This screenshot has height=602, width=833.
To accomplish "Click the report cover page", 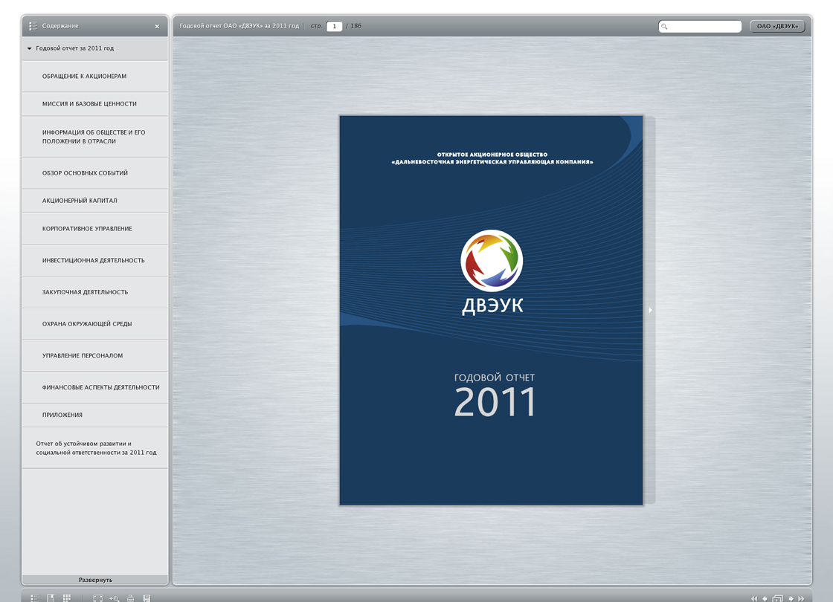I will [x=491, y=310].
